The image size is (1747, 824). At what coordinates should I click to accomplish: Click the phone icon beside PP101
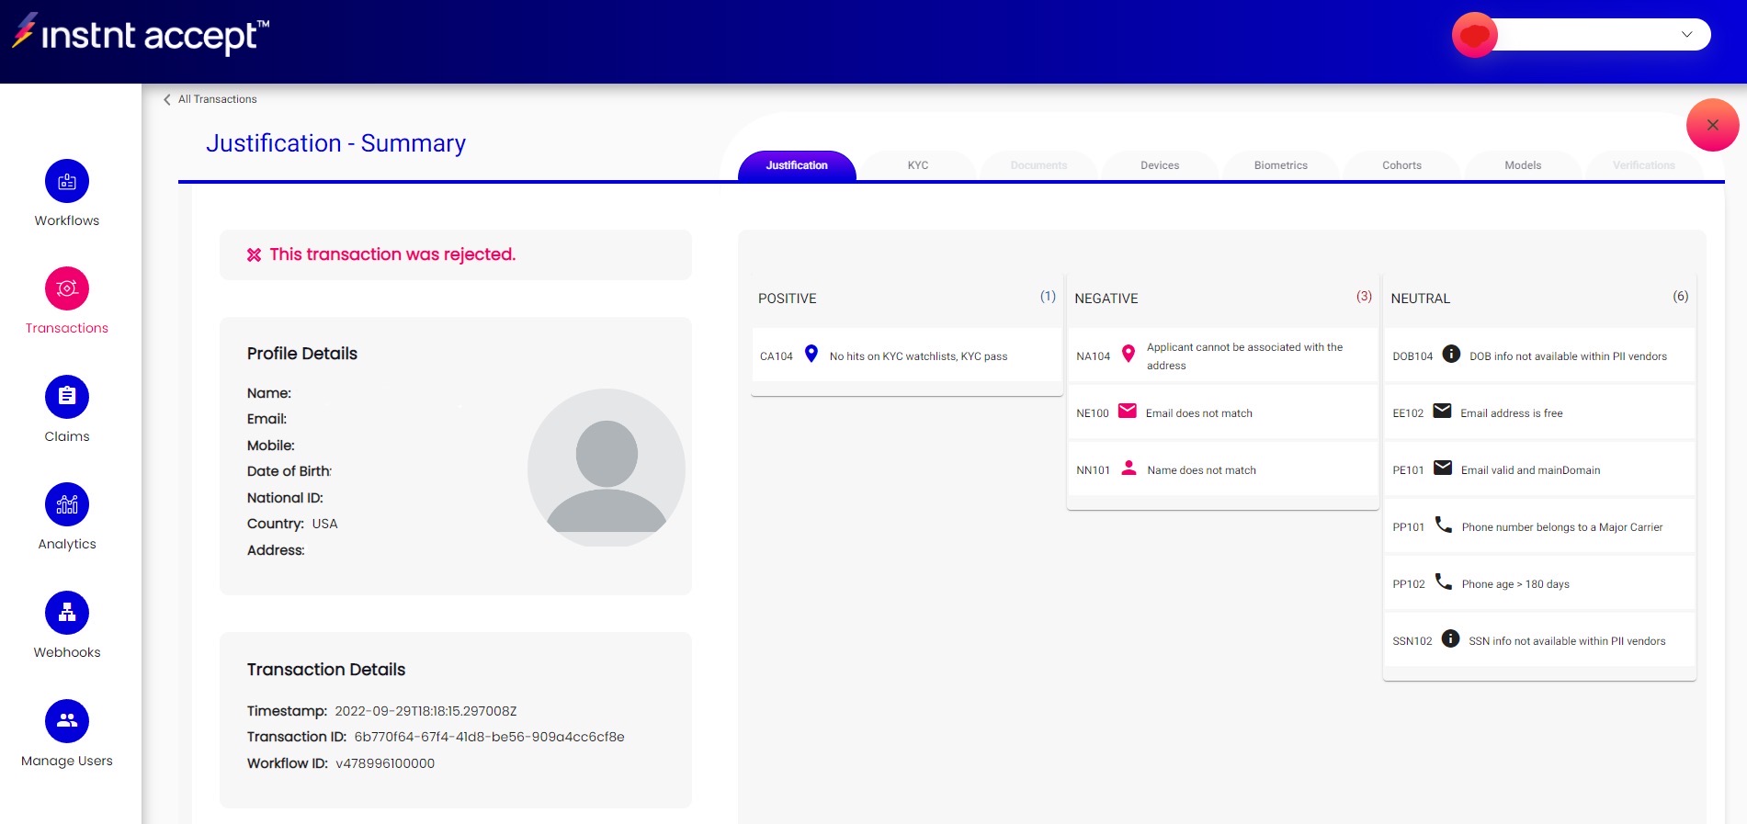coord(1444,525)
